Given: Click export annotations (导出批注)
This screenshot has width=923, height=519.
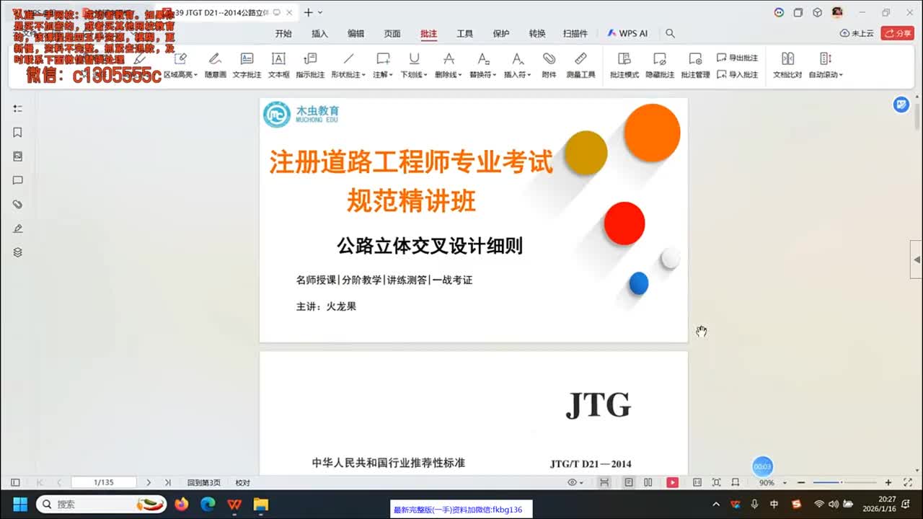Looking at the screenshot, I should (x=738, y=58).
